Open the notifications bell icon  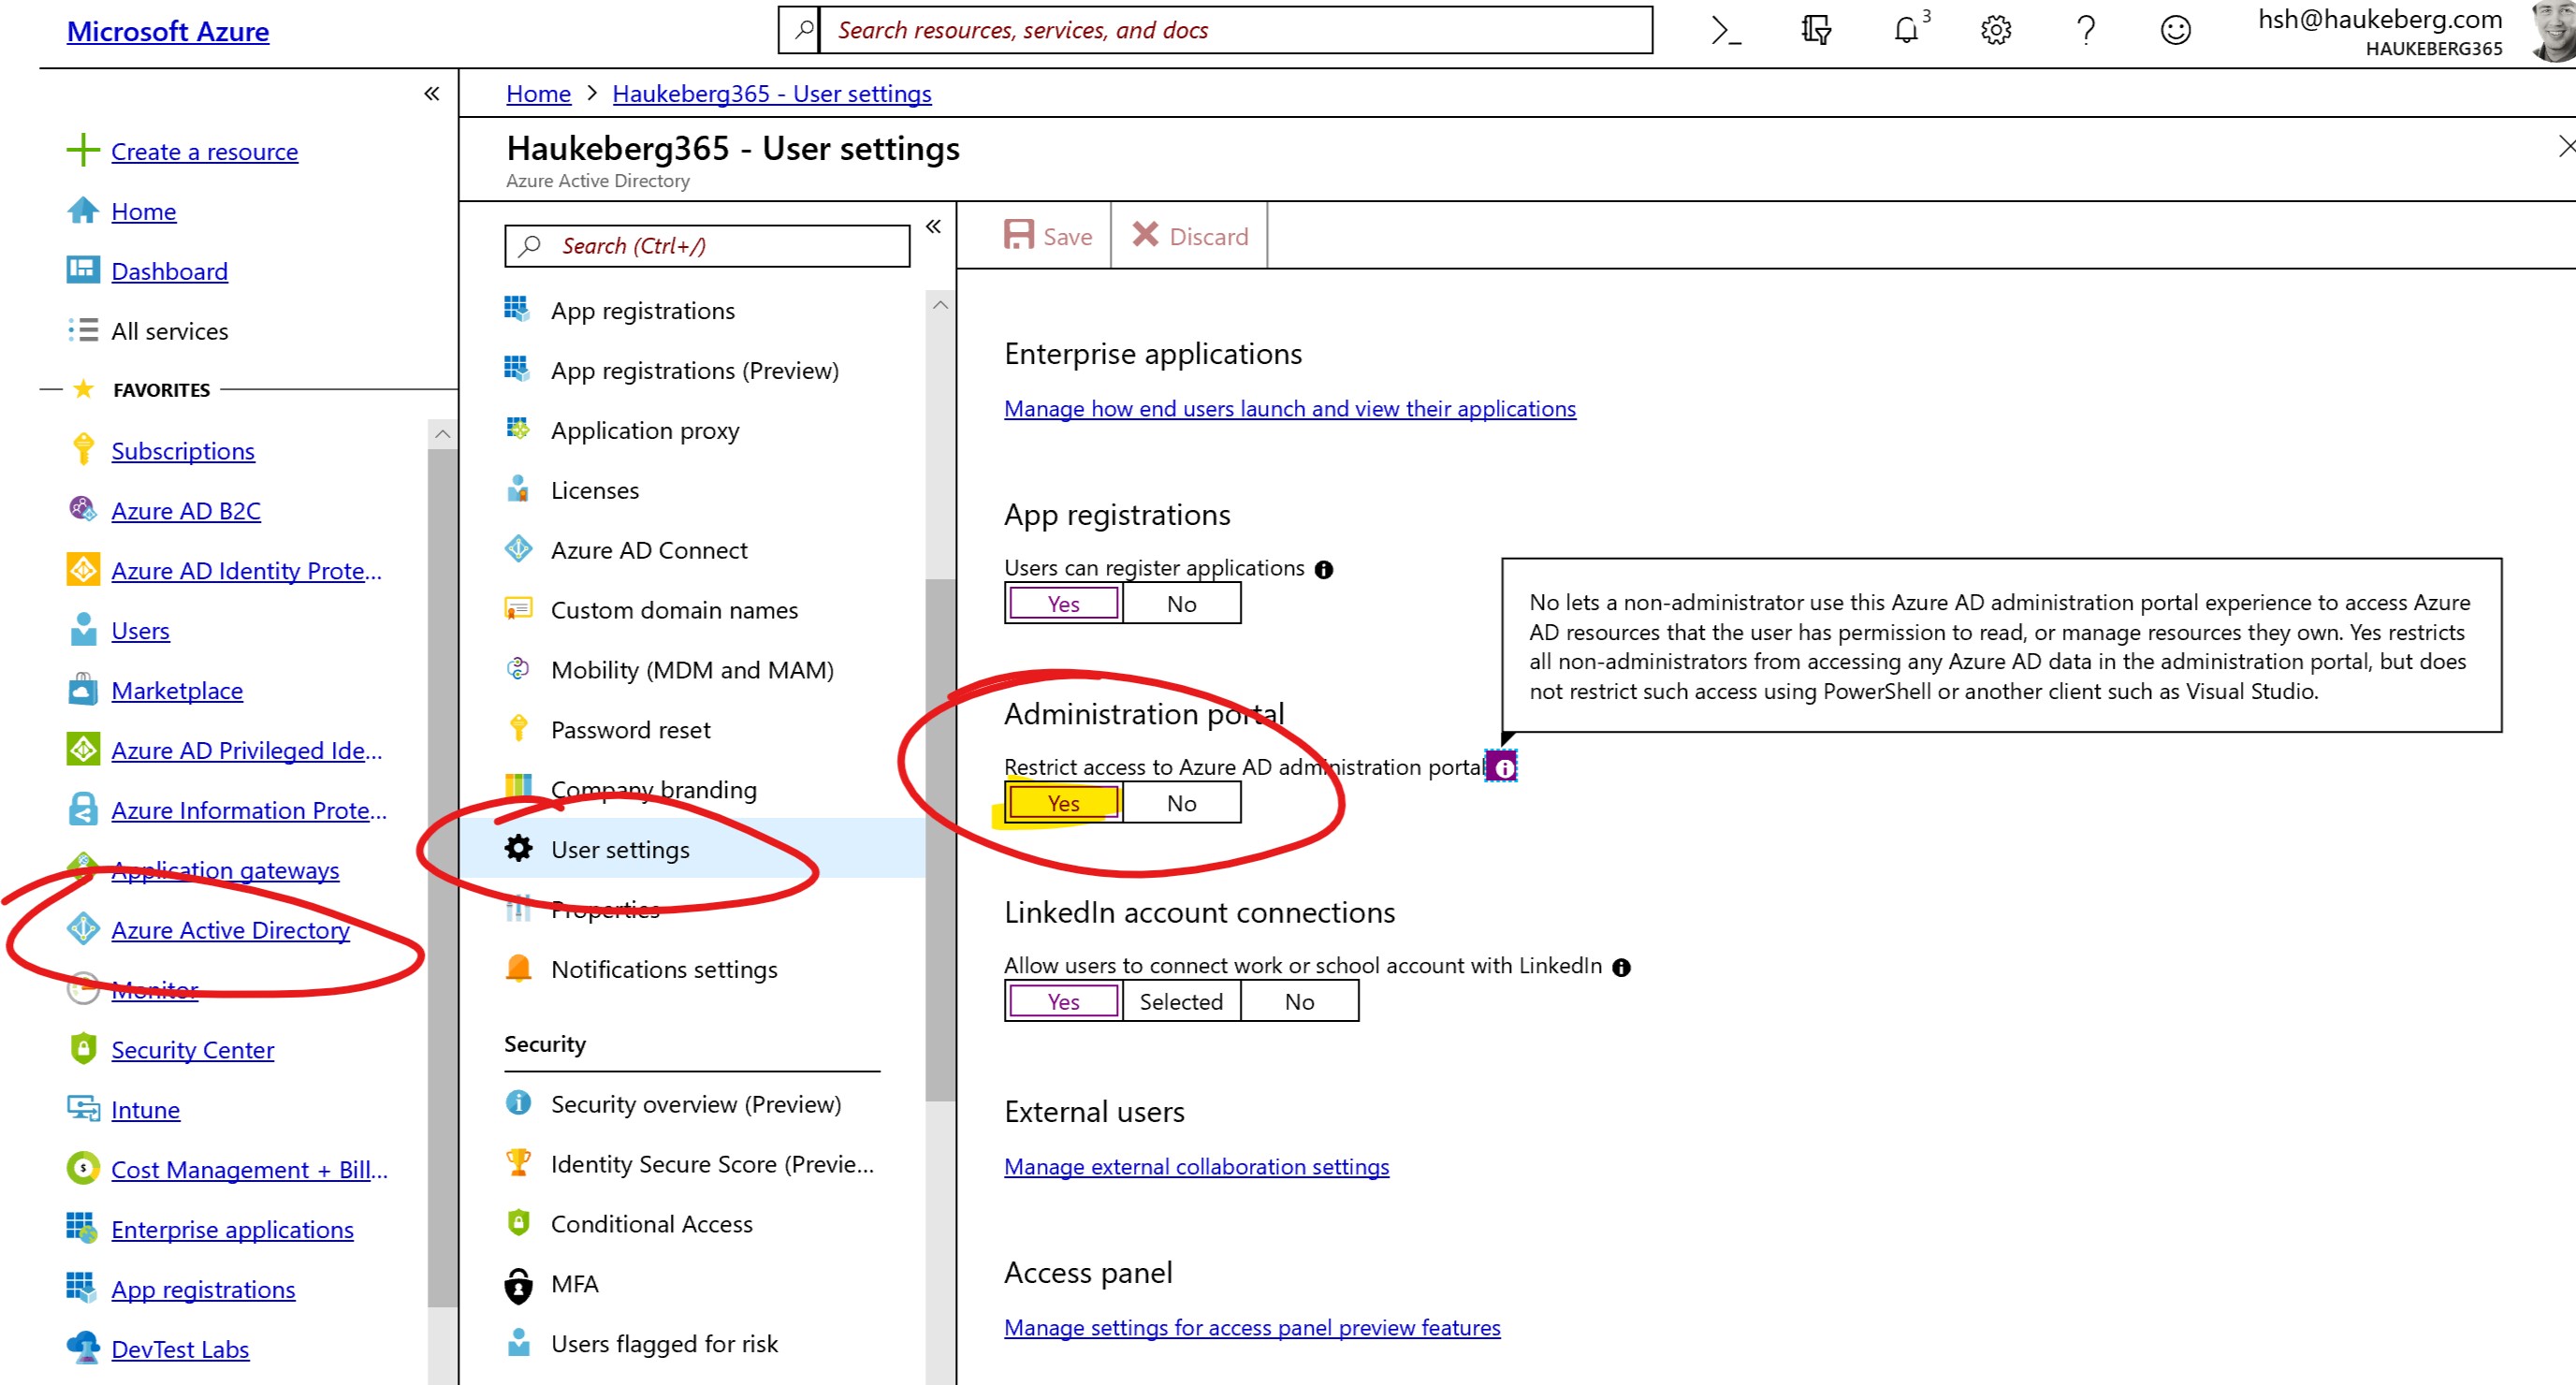point(1906,30)
